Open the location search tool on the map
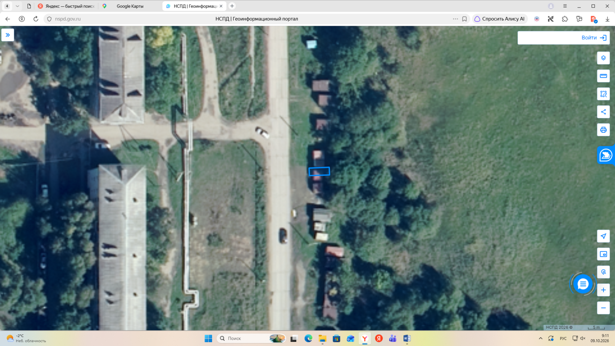 coord(603,272)
